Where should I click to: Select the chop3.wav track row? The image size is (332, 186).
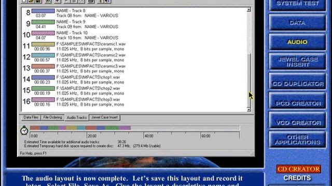click(x=88, y=100)
